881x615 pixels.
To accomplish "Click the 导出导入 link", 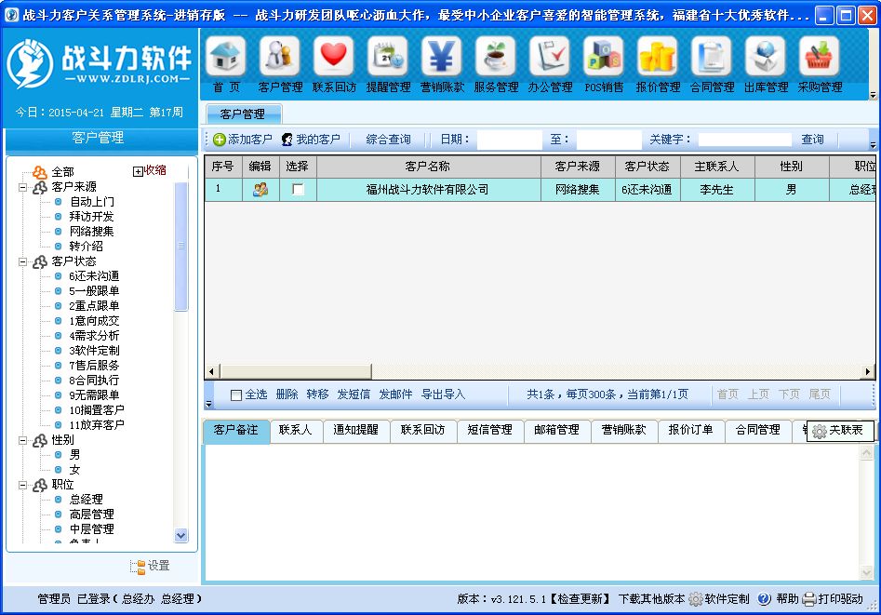I will [x=444, y=394].
